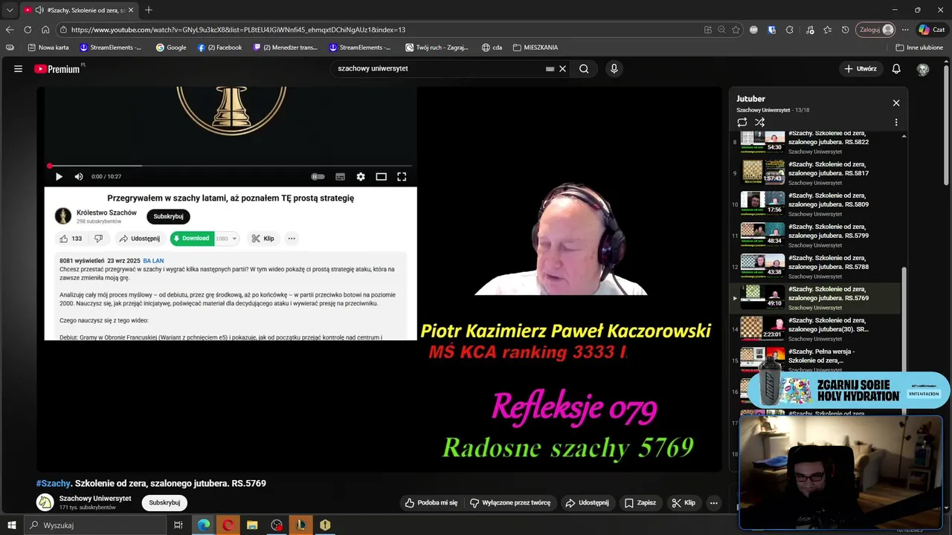
Task: Clear the YouTube search text
Action: click(562, 68)
